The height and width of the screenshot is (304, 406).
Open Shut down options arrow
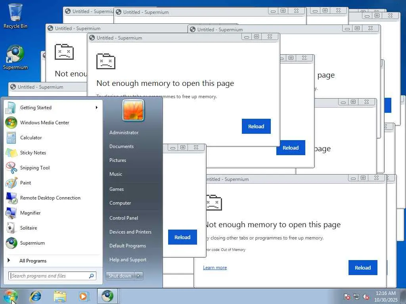click(138, 276)
